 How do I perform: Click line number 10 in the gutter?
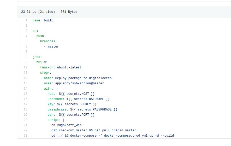coord(25,67)
